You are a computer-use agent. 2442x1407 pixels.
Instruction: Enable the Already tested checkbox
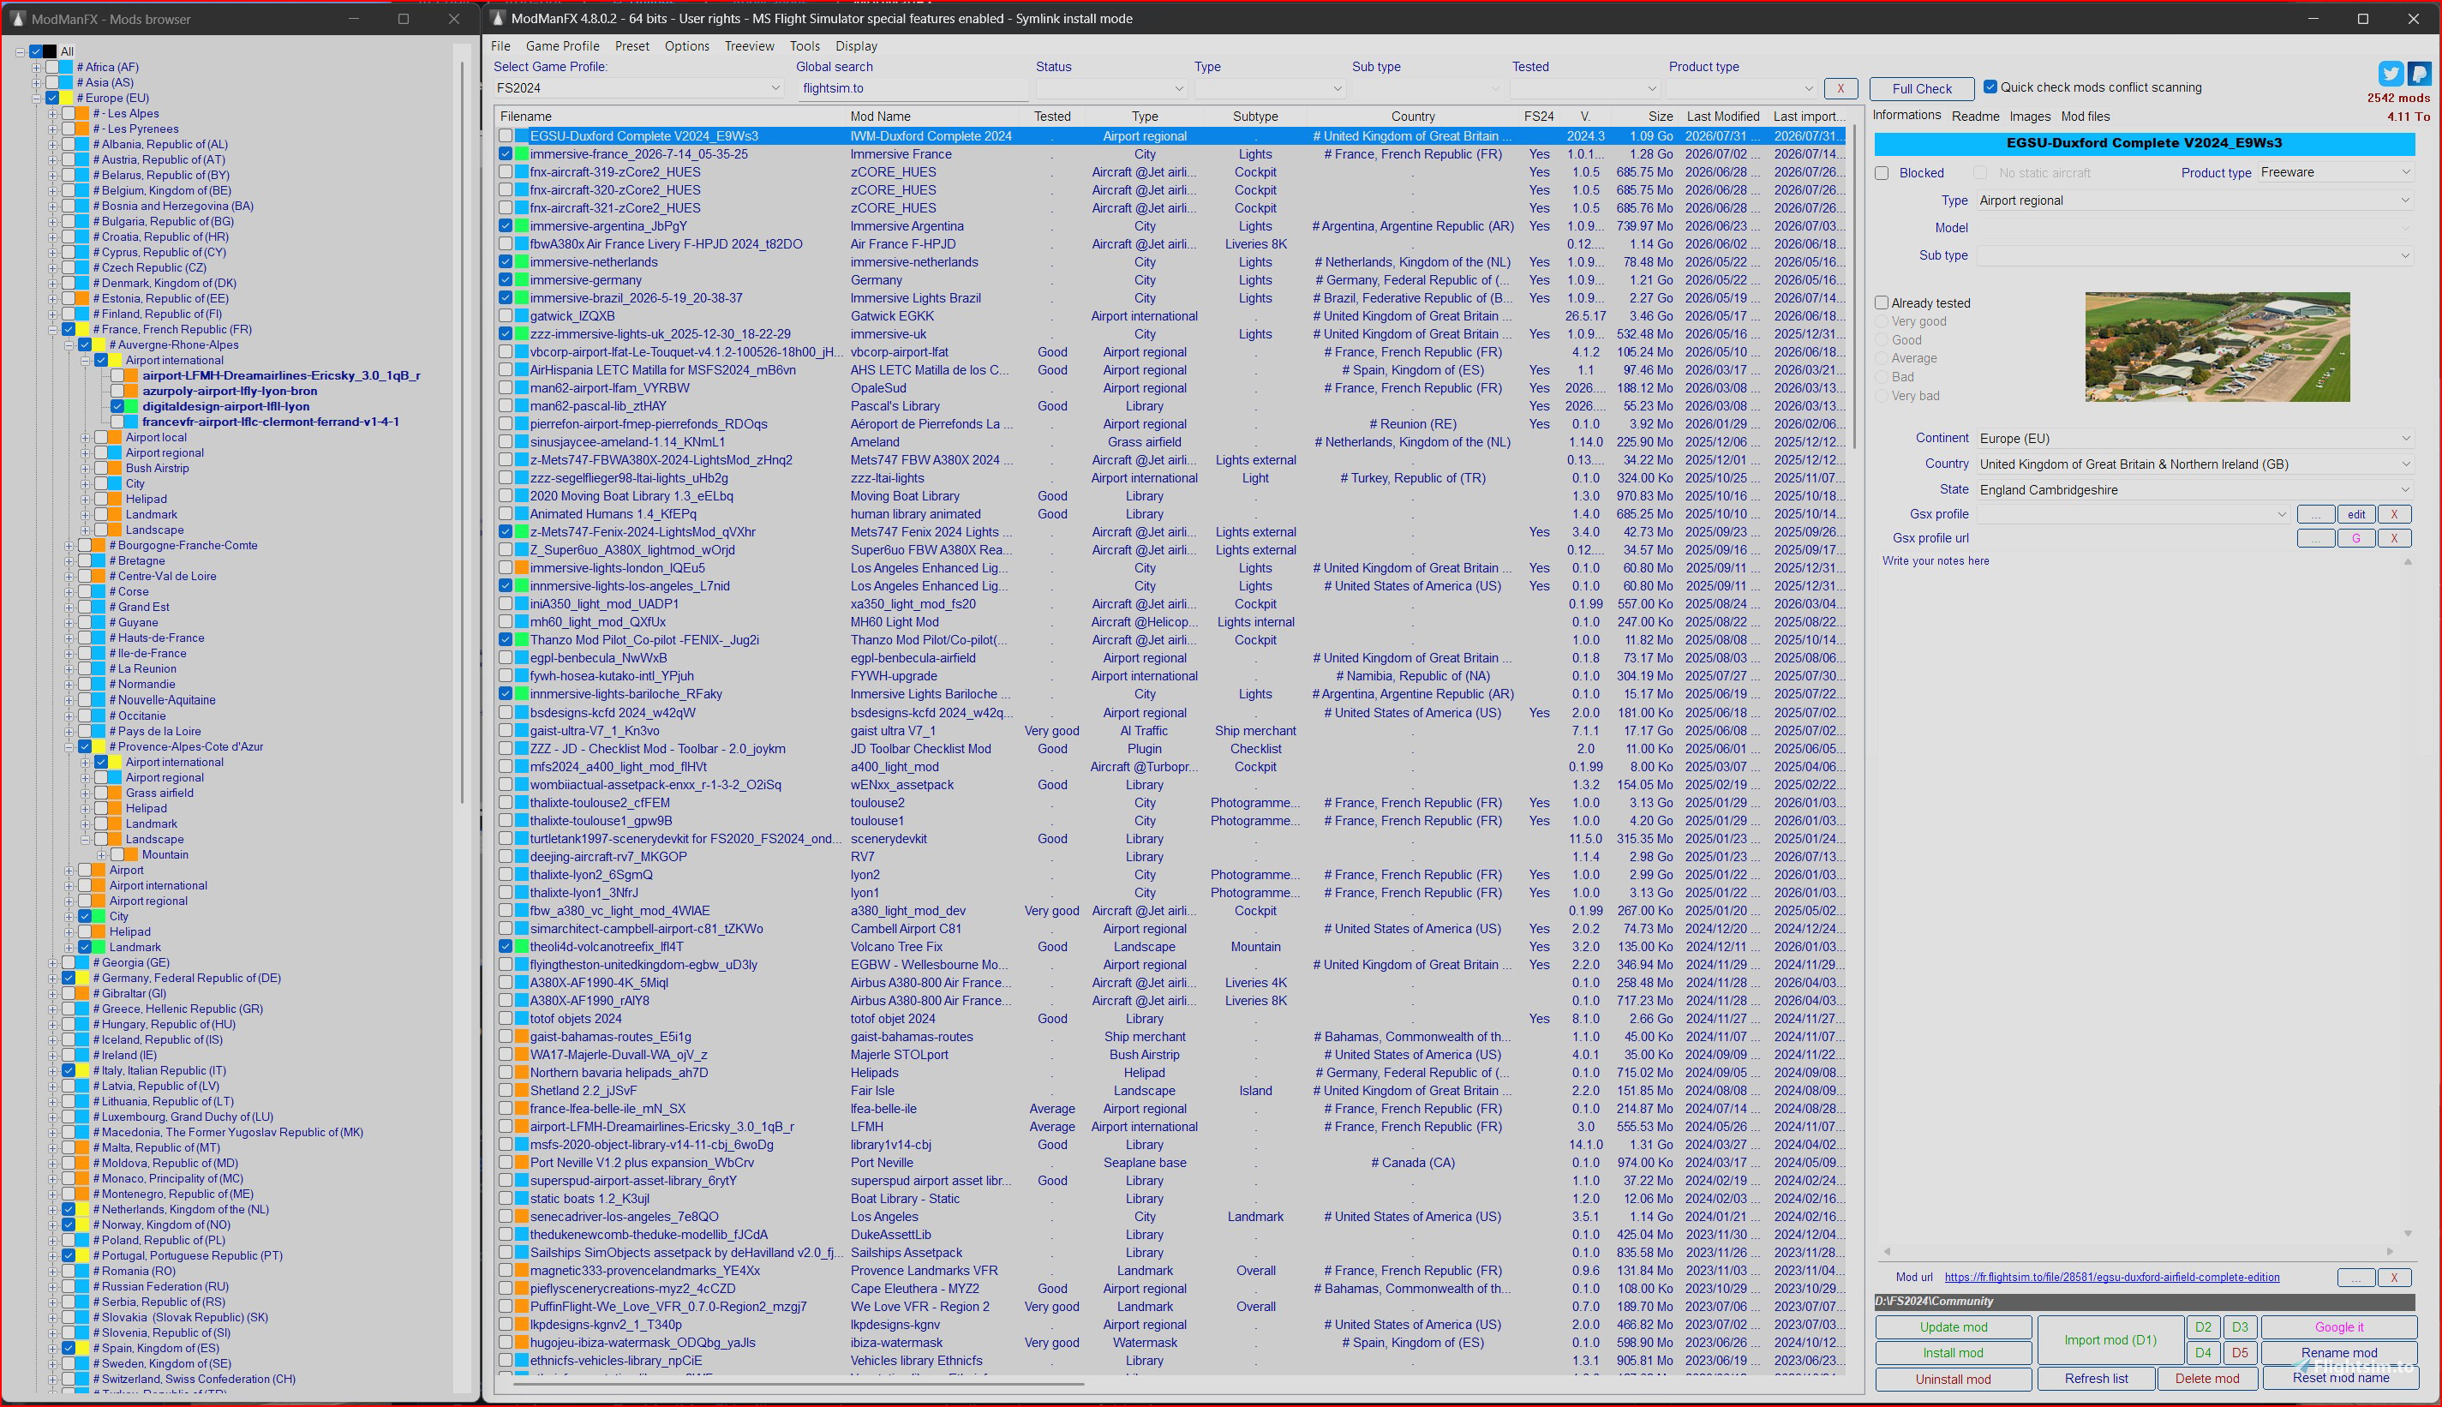click(1882, 302)
